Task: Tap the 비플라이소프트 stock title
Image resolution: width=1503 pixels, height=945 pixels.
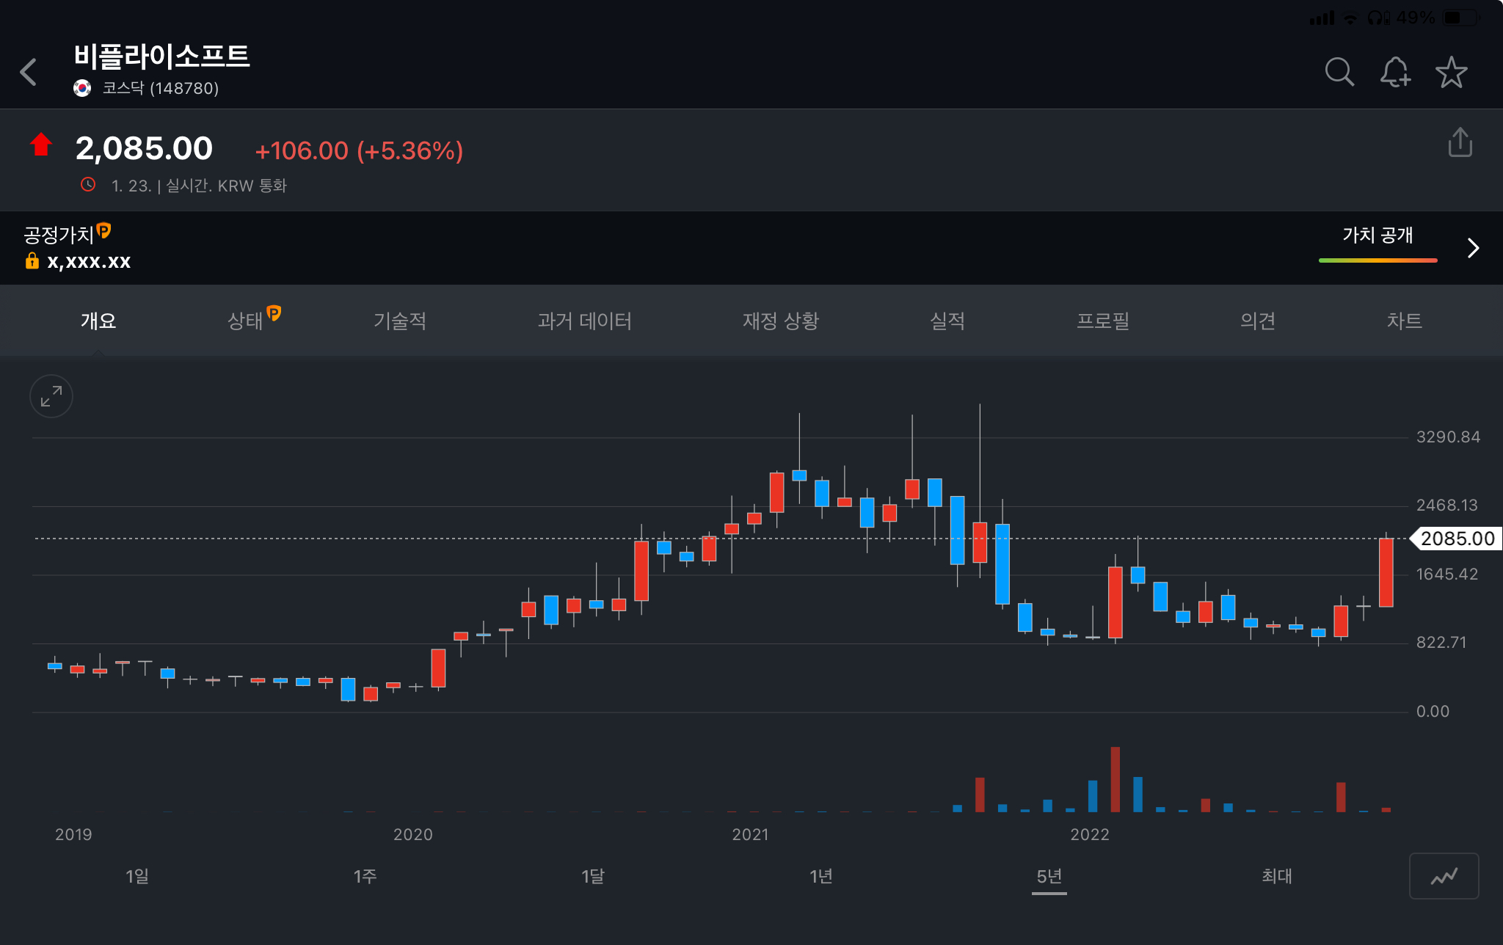Action: [161, 56]
